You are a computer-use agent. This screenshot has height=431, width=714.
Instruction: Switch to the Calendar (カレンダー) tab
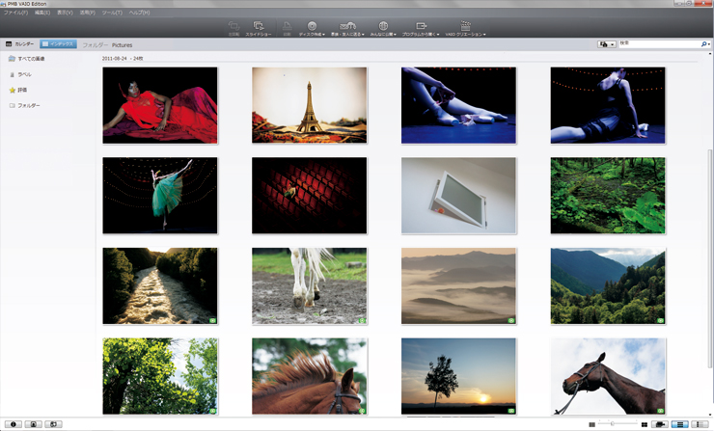pyautogui.click(x=19, y=44)
